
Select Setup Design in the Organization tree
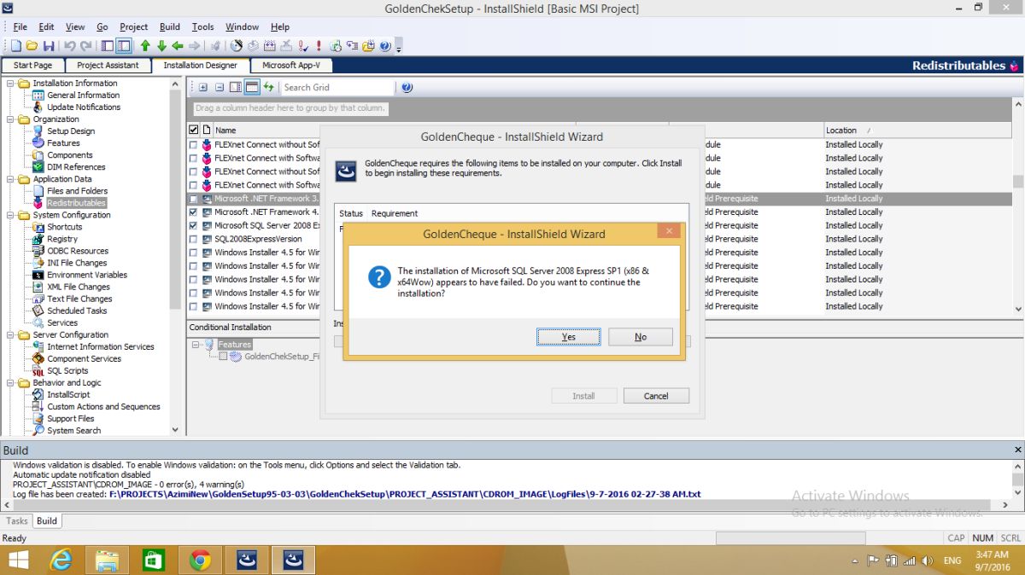pyautogui.click(x=71, y=131)
